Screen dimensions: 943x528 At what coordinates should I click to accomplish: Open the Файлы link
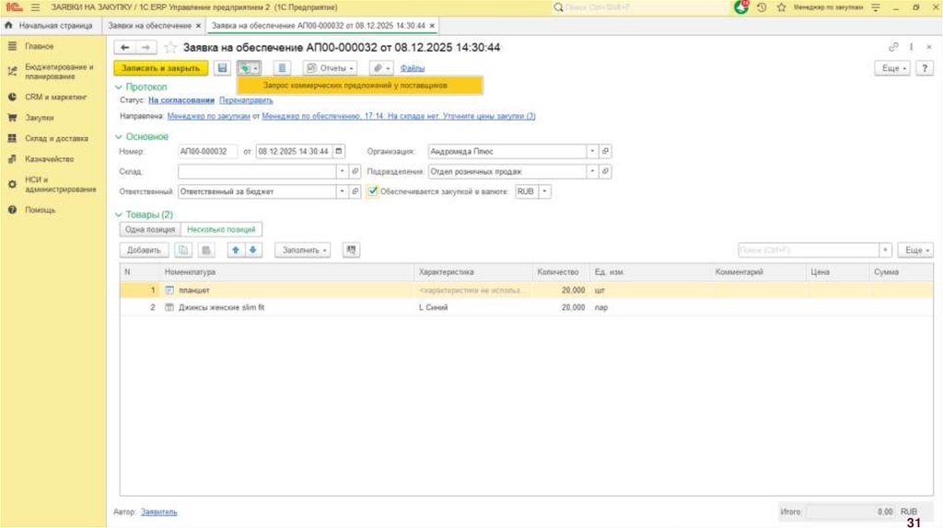tap(413, 68)
